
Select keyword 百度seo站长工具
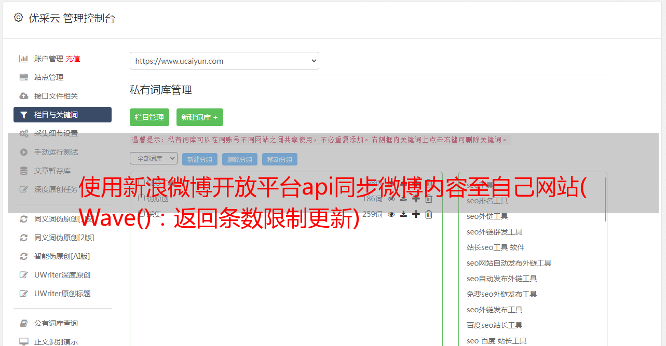coord(495,325)
